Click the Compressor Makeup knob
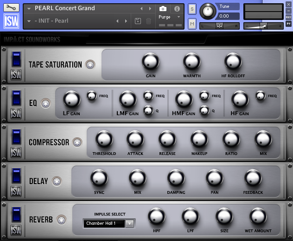 tap(199, 139)
